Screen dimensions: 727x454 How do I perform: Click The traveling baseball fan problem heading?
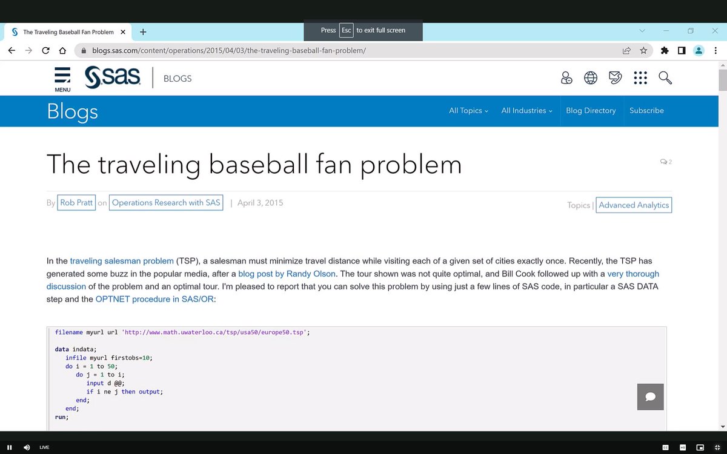click(x=254, y=165)
